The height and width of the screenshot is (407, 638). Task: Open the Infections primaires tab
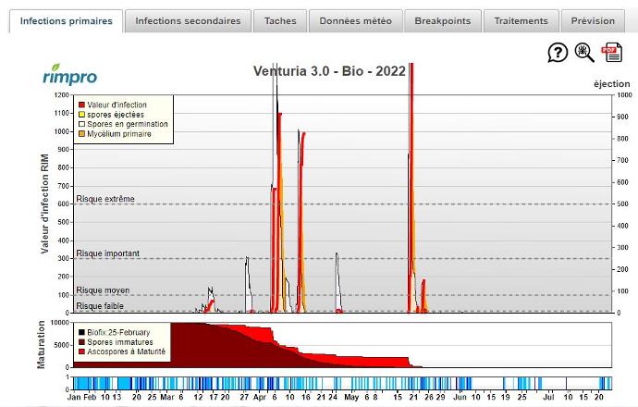(66, 21)
